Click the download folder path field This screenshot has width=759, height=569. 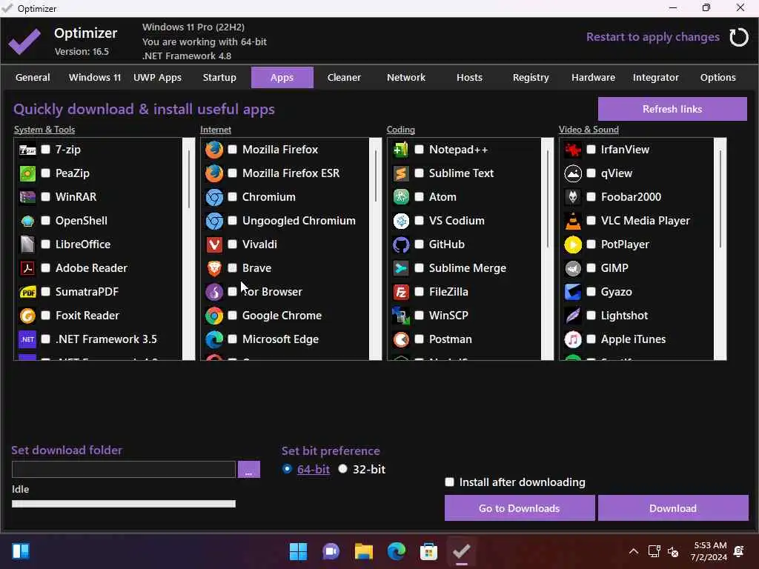point(124,469)
